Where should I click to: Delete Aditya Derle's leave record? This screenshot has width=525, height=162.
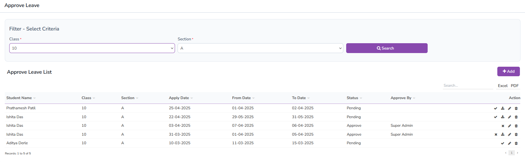[x=516, y=143]
